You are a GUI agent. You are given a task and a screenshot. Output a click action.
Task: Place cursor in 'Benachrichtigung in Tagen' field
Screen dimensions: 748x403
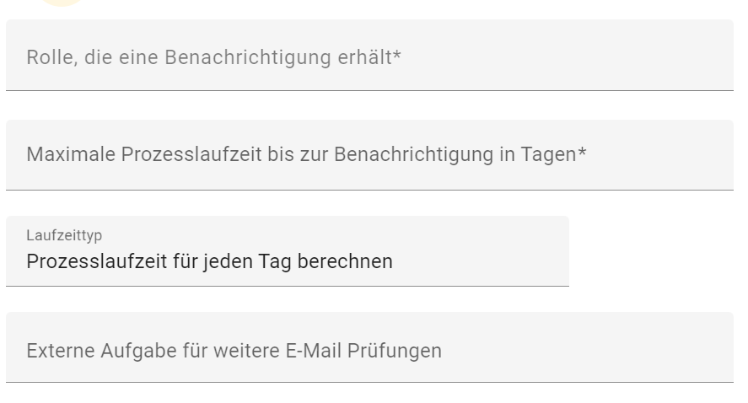[369, 155]
